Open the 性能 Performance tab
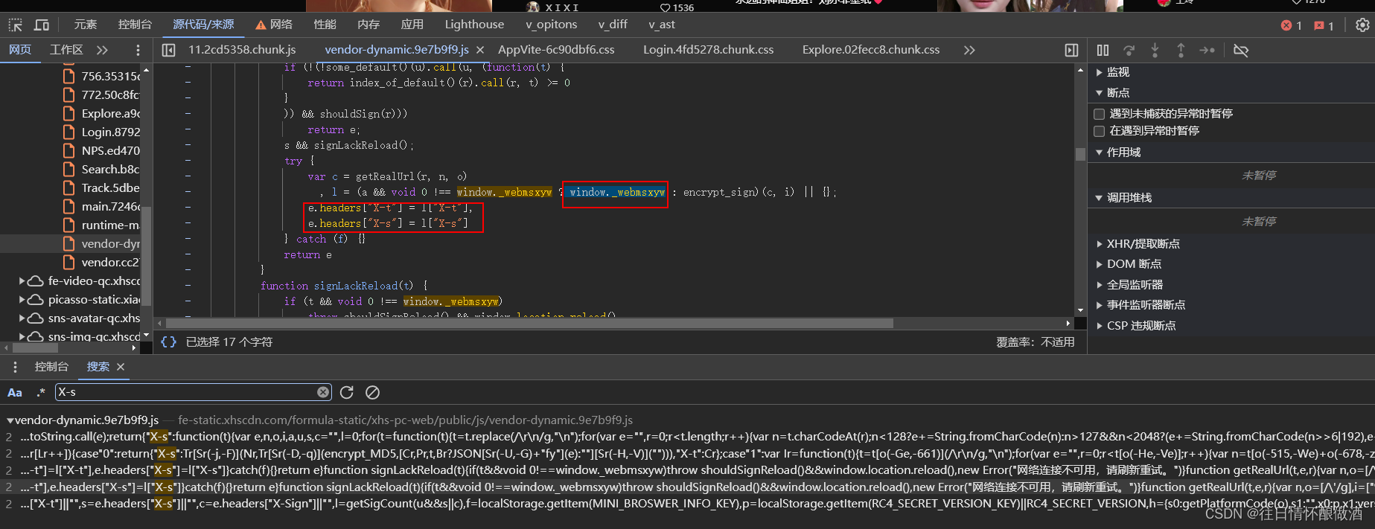Viewport: 1375px width, 529px height. click(x=325, y=25)
